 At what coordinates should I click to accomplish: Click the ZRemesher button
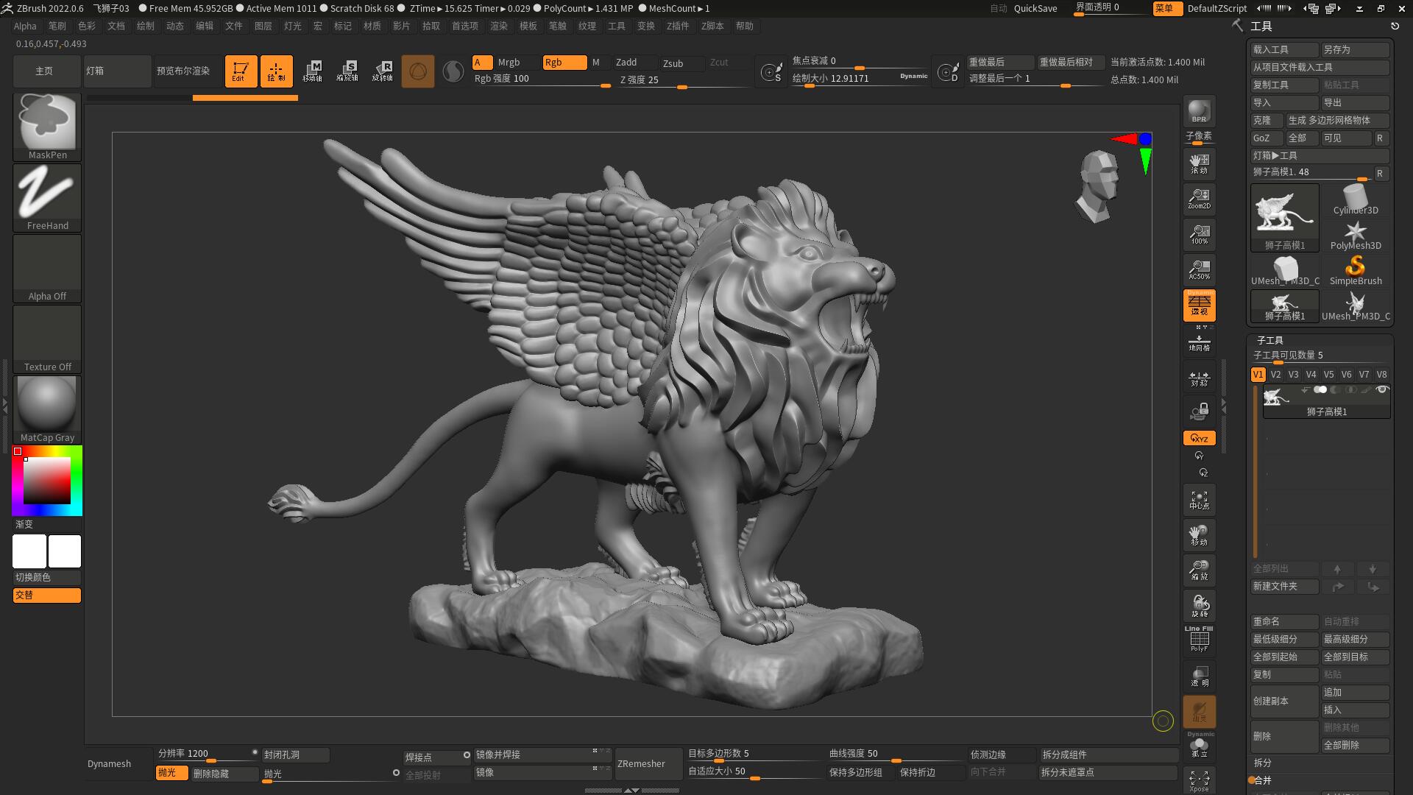tap(647, 763)
